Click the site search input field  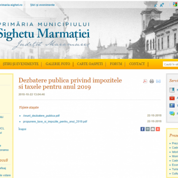[171, 64]
